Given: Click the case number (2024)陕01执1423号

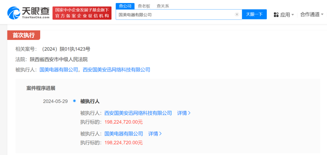Looking at the screenshot, I should pos(65,49).
